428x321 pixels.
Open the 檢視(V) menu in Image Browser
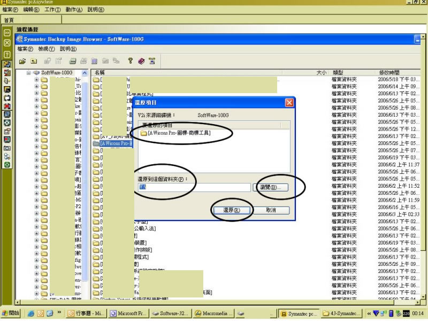tap(47, 49)
